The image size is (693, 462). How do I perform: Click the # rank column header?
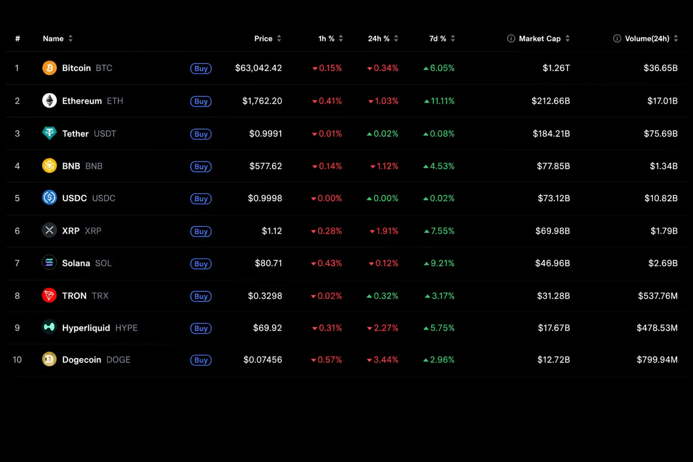[17, 38]
